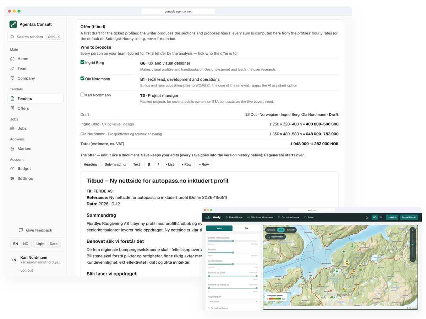Click Give feedback
This screenshot has width=426, height=319.
(x=35, y=230)
